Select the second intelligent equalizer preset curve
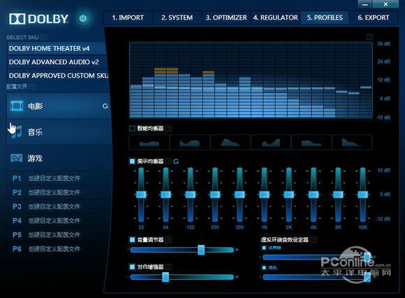 pyautogui.click(x=190, y=142)
